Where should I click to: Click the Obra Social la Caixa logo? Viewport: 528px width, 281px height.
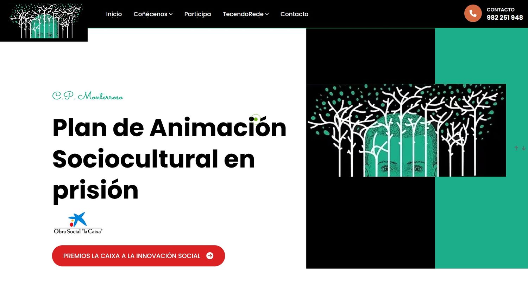78,223
